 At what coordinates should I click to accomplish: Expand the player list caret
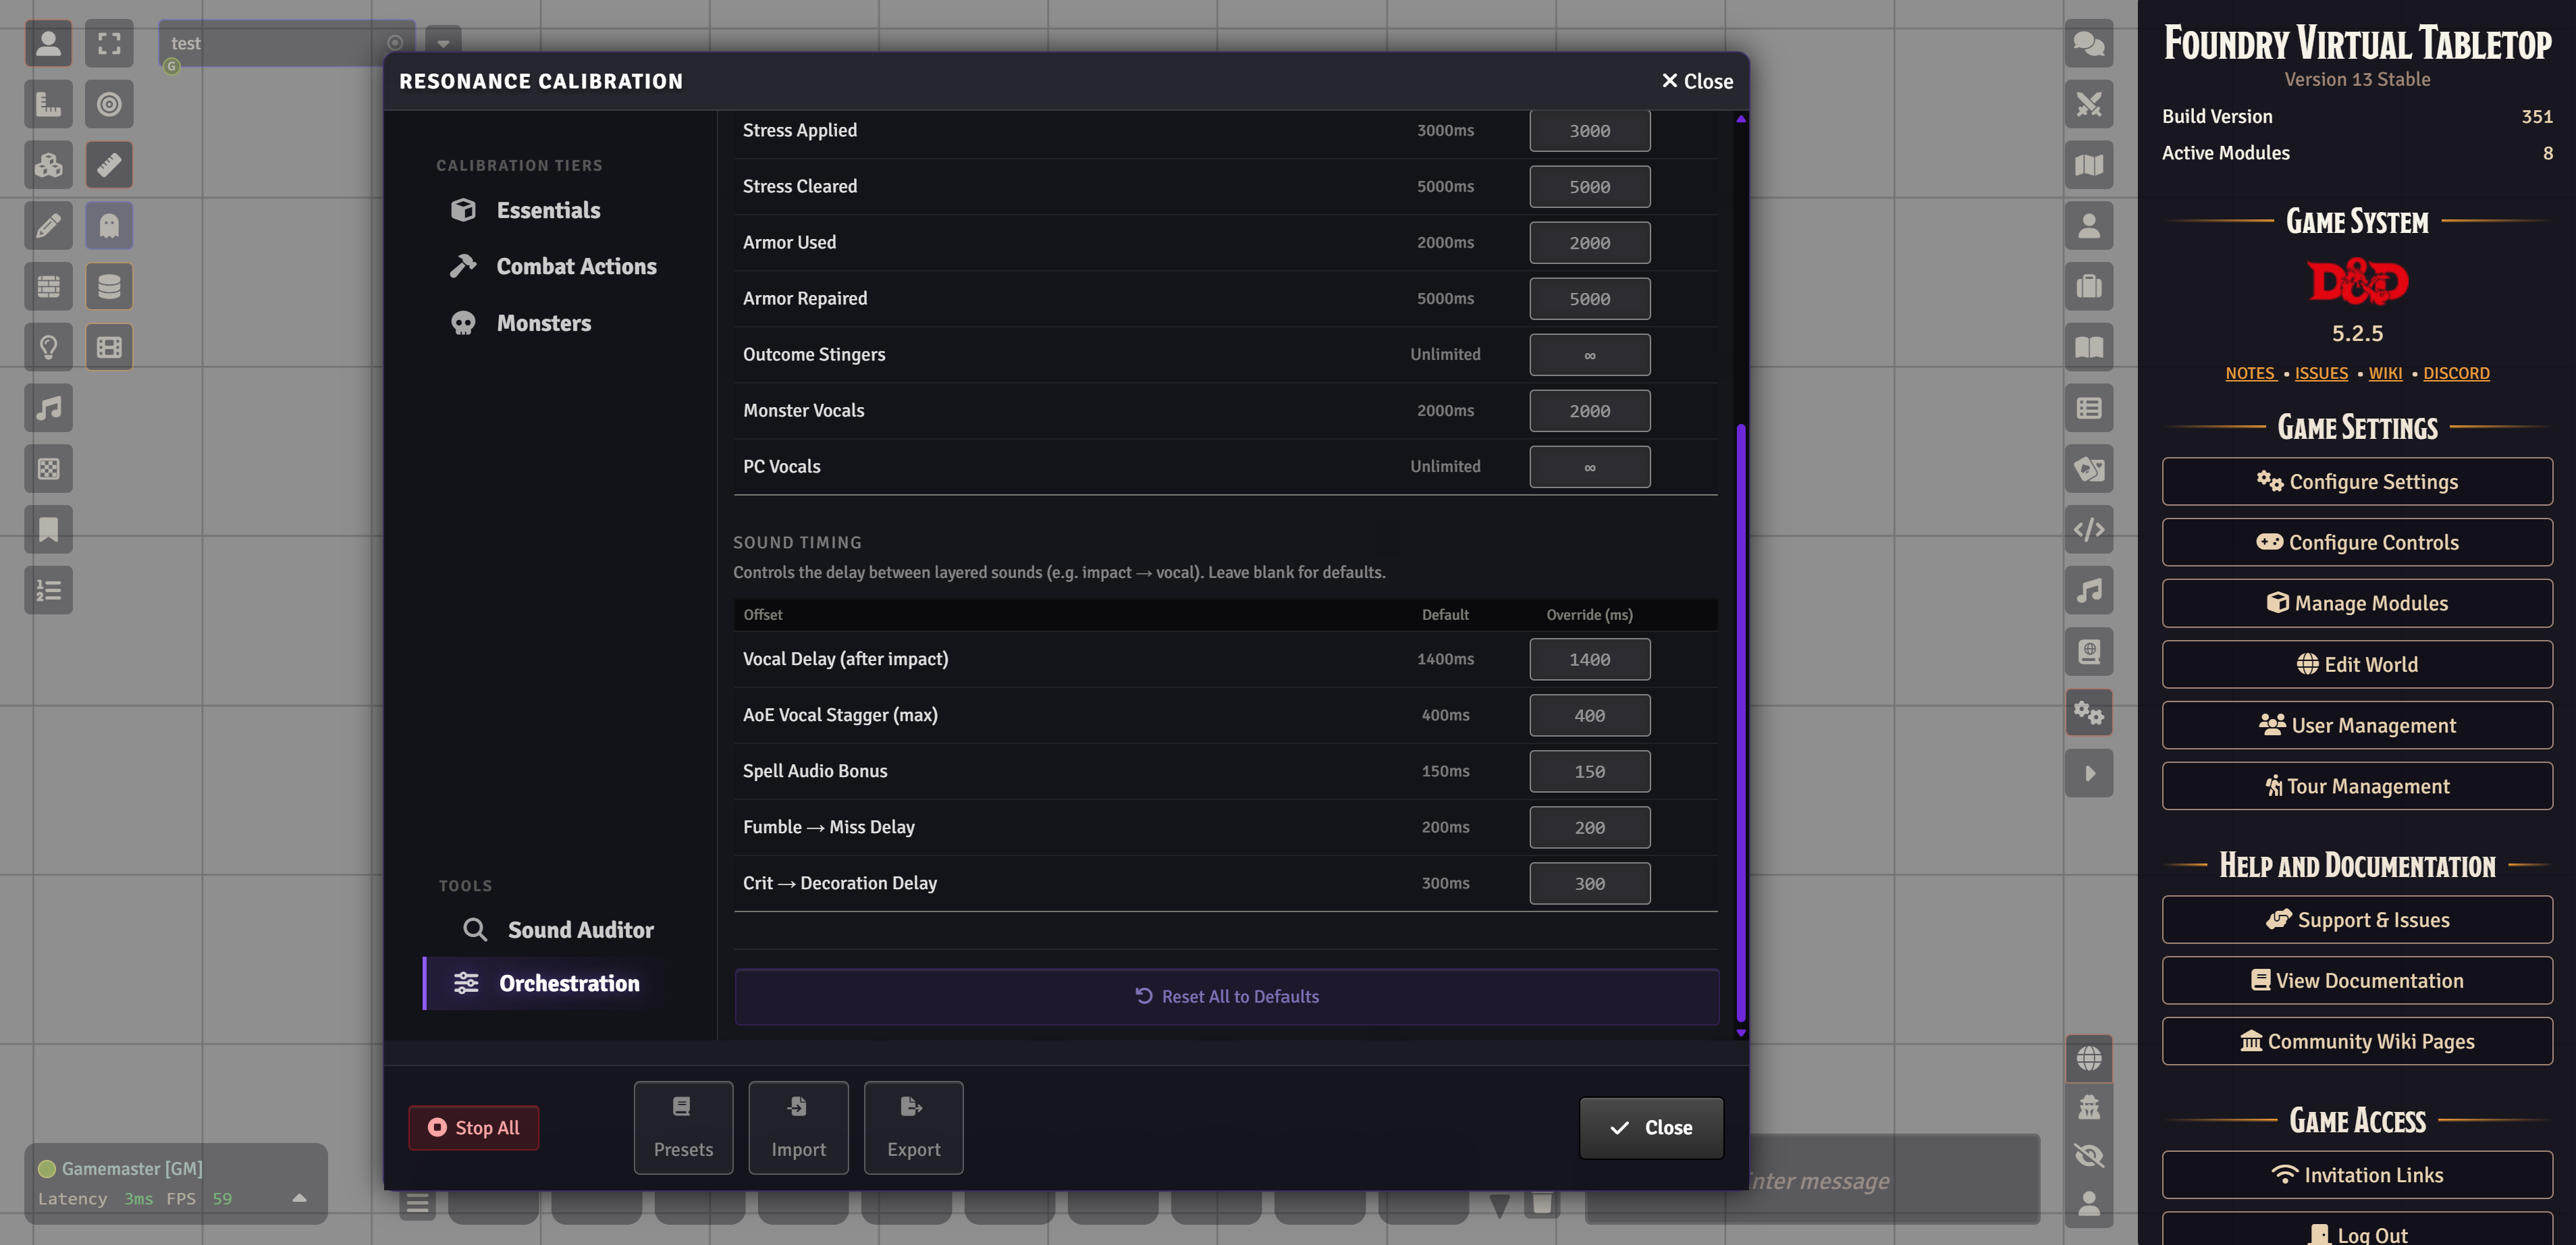coord(299,1198)
